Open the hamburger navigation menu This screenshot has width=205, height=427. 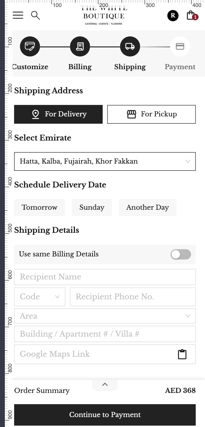click(18, 15)
